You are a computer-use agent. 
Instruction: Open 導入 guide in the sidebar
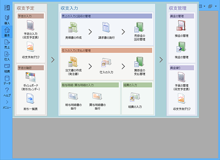click(x=7, y=20)
